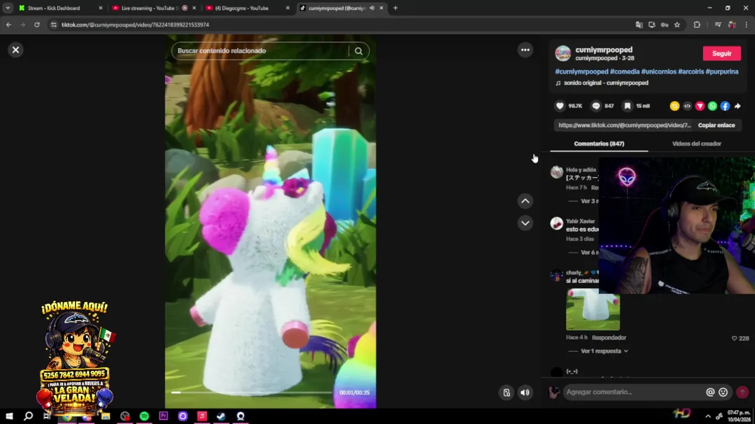Viewport: 755px width, 424px height.
Task: Go to the next video arrow
Action: coord(525,223)
